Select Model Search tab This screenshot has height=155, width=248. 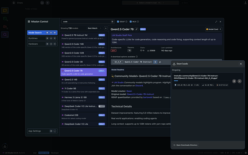(x=42, y=33)
